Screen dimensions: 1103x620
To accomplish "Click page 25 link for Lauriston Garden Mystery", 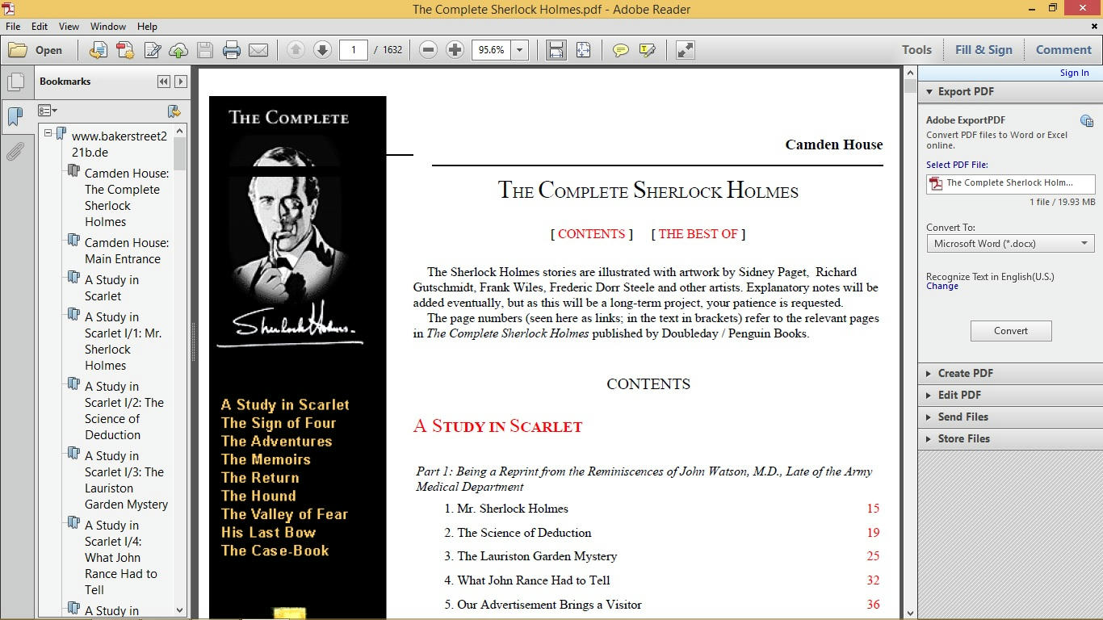I will tap(873, 556).
